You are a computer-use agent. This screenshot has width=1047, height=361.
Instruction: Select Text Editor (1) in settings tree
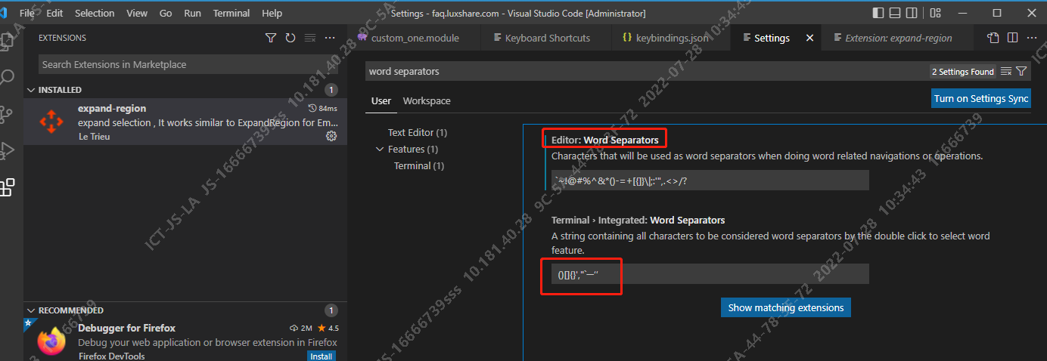(x=418, y=132)
